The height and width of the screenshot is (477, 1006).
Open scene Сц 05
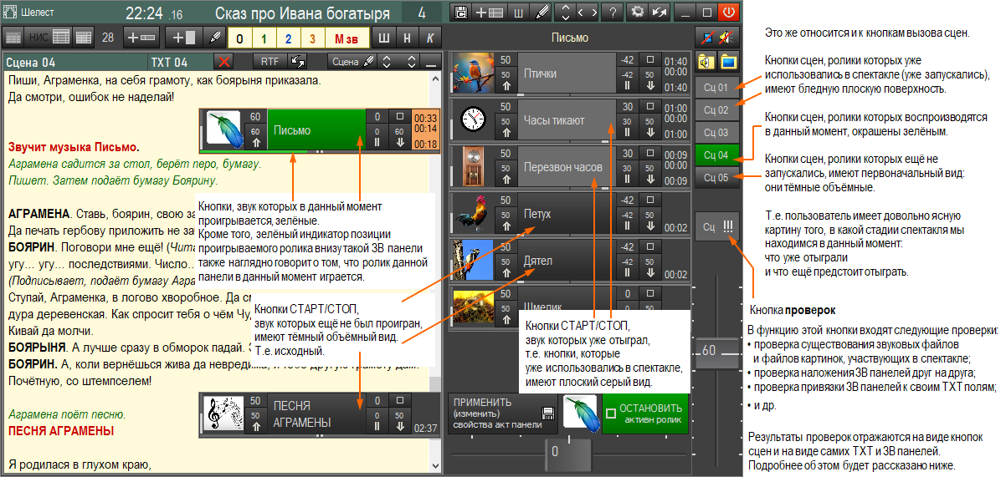716,177
